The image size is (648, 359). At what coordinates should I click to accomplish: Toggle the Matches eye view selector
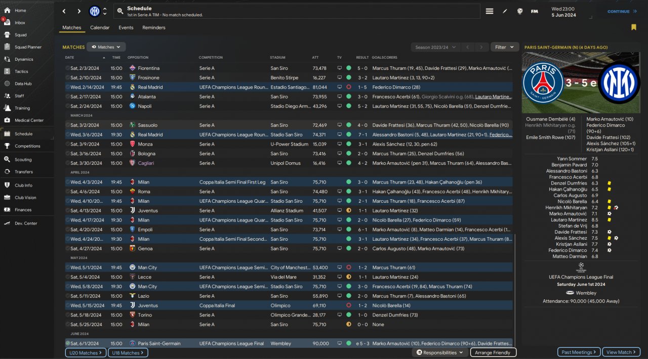click(x=106, y=47)
